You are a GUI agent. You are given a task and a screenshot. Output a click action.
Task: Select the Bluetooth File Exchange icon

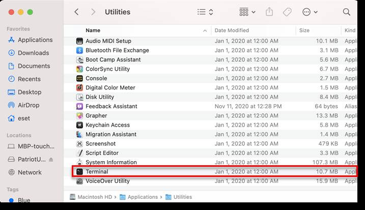click(79, 50)
